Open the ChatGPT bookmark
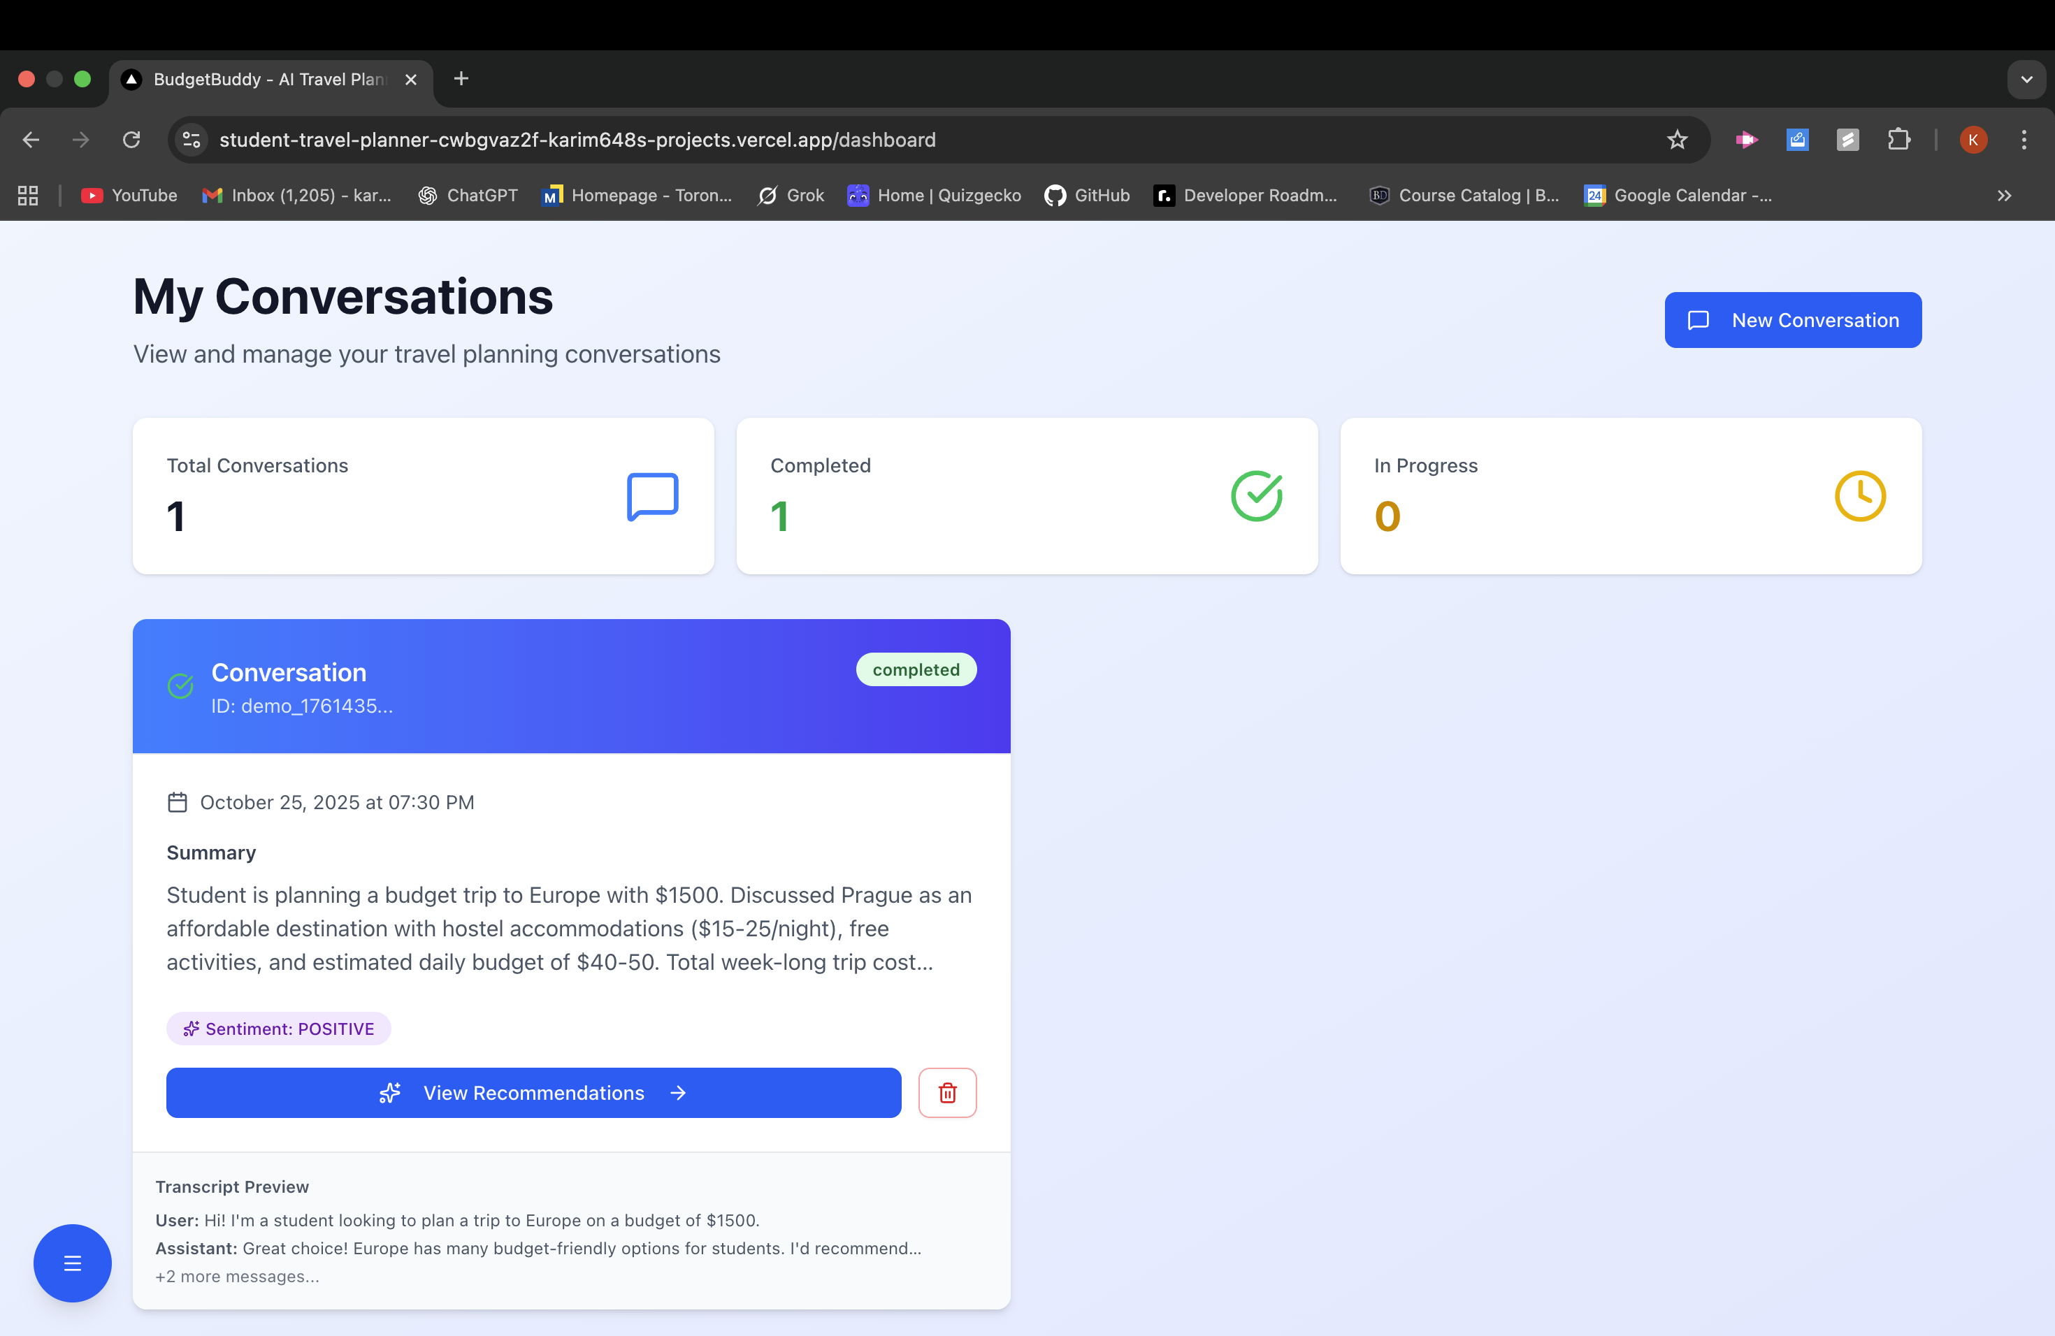Viewport: 2055px width, 1336px height. click(468, 196)
